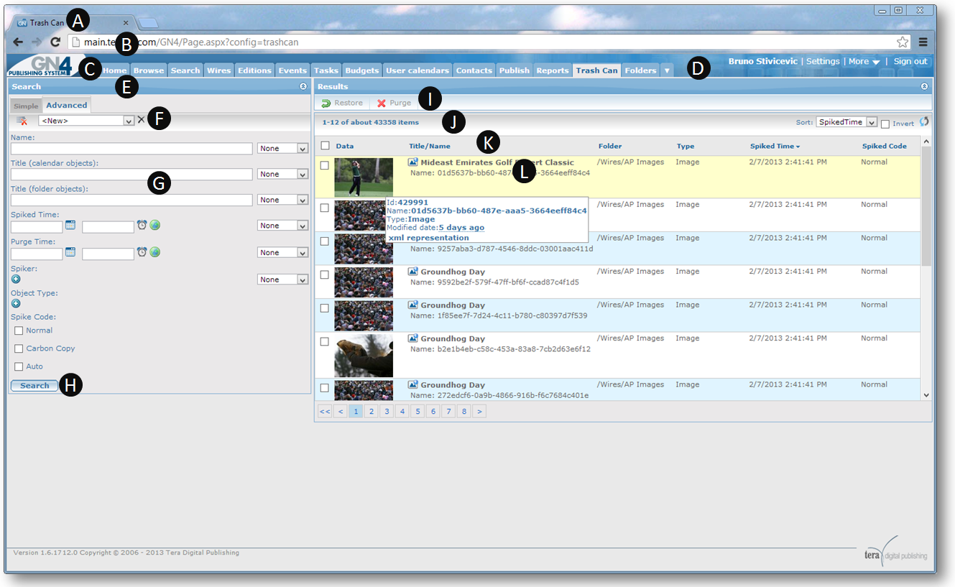Viewport: 955px width, 587px height.
Task: Click the Spiked Time globe icon
Action: coord(155,225)
